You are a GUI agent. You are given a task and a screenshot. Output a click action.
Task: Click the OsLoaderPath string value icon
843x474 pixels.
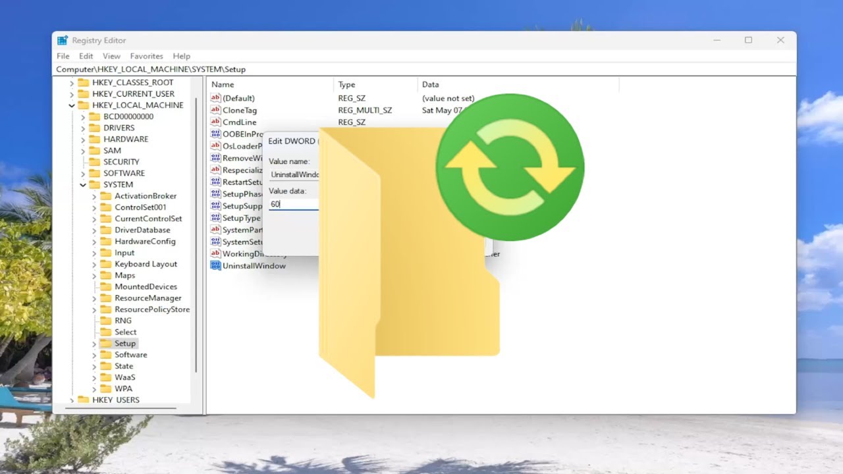point(215,145)
